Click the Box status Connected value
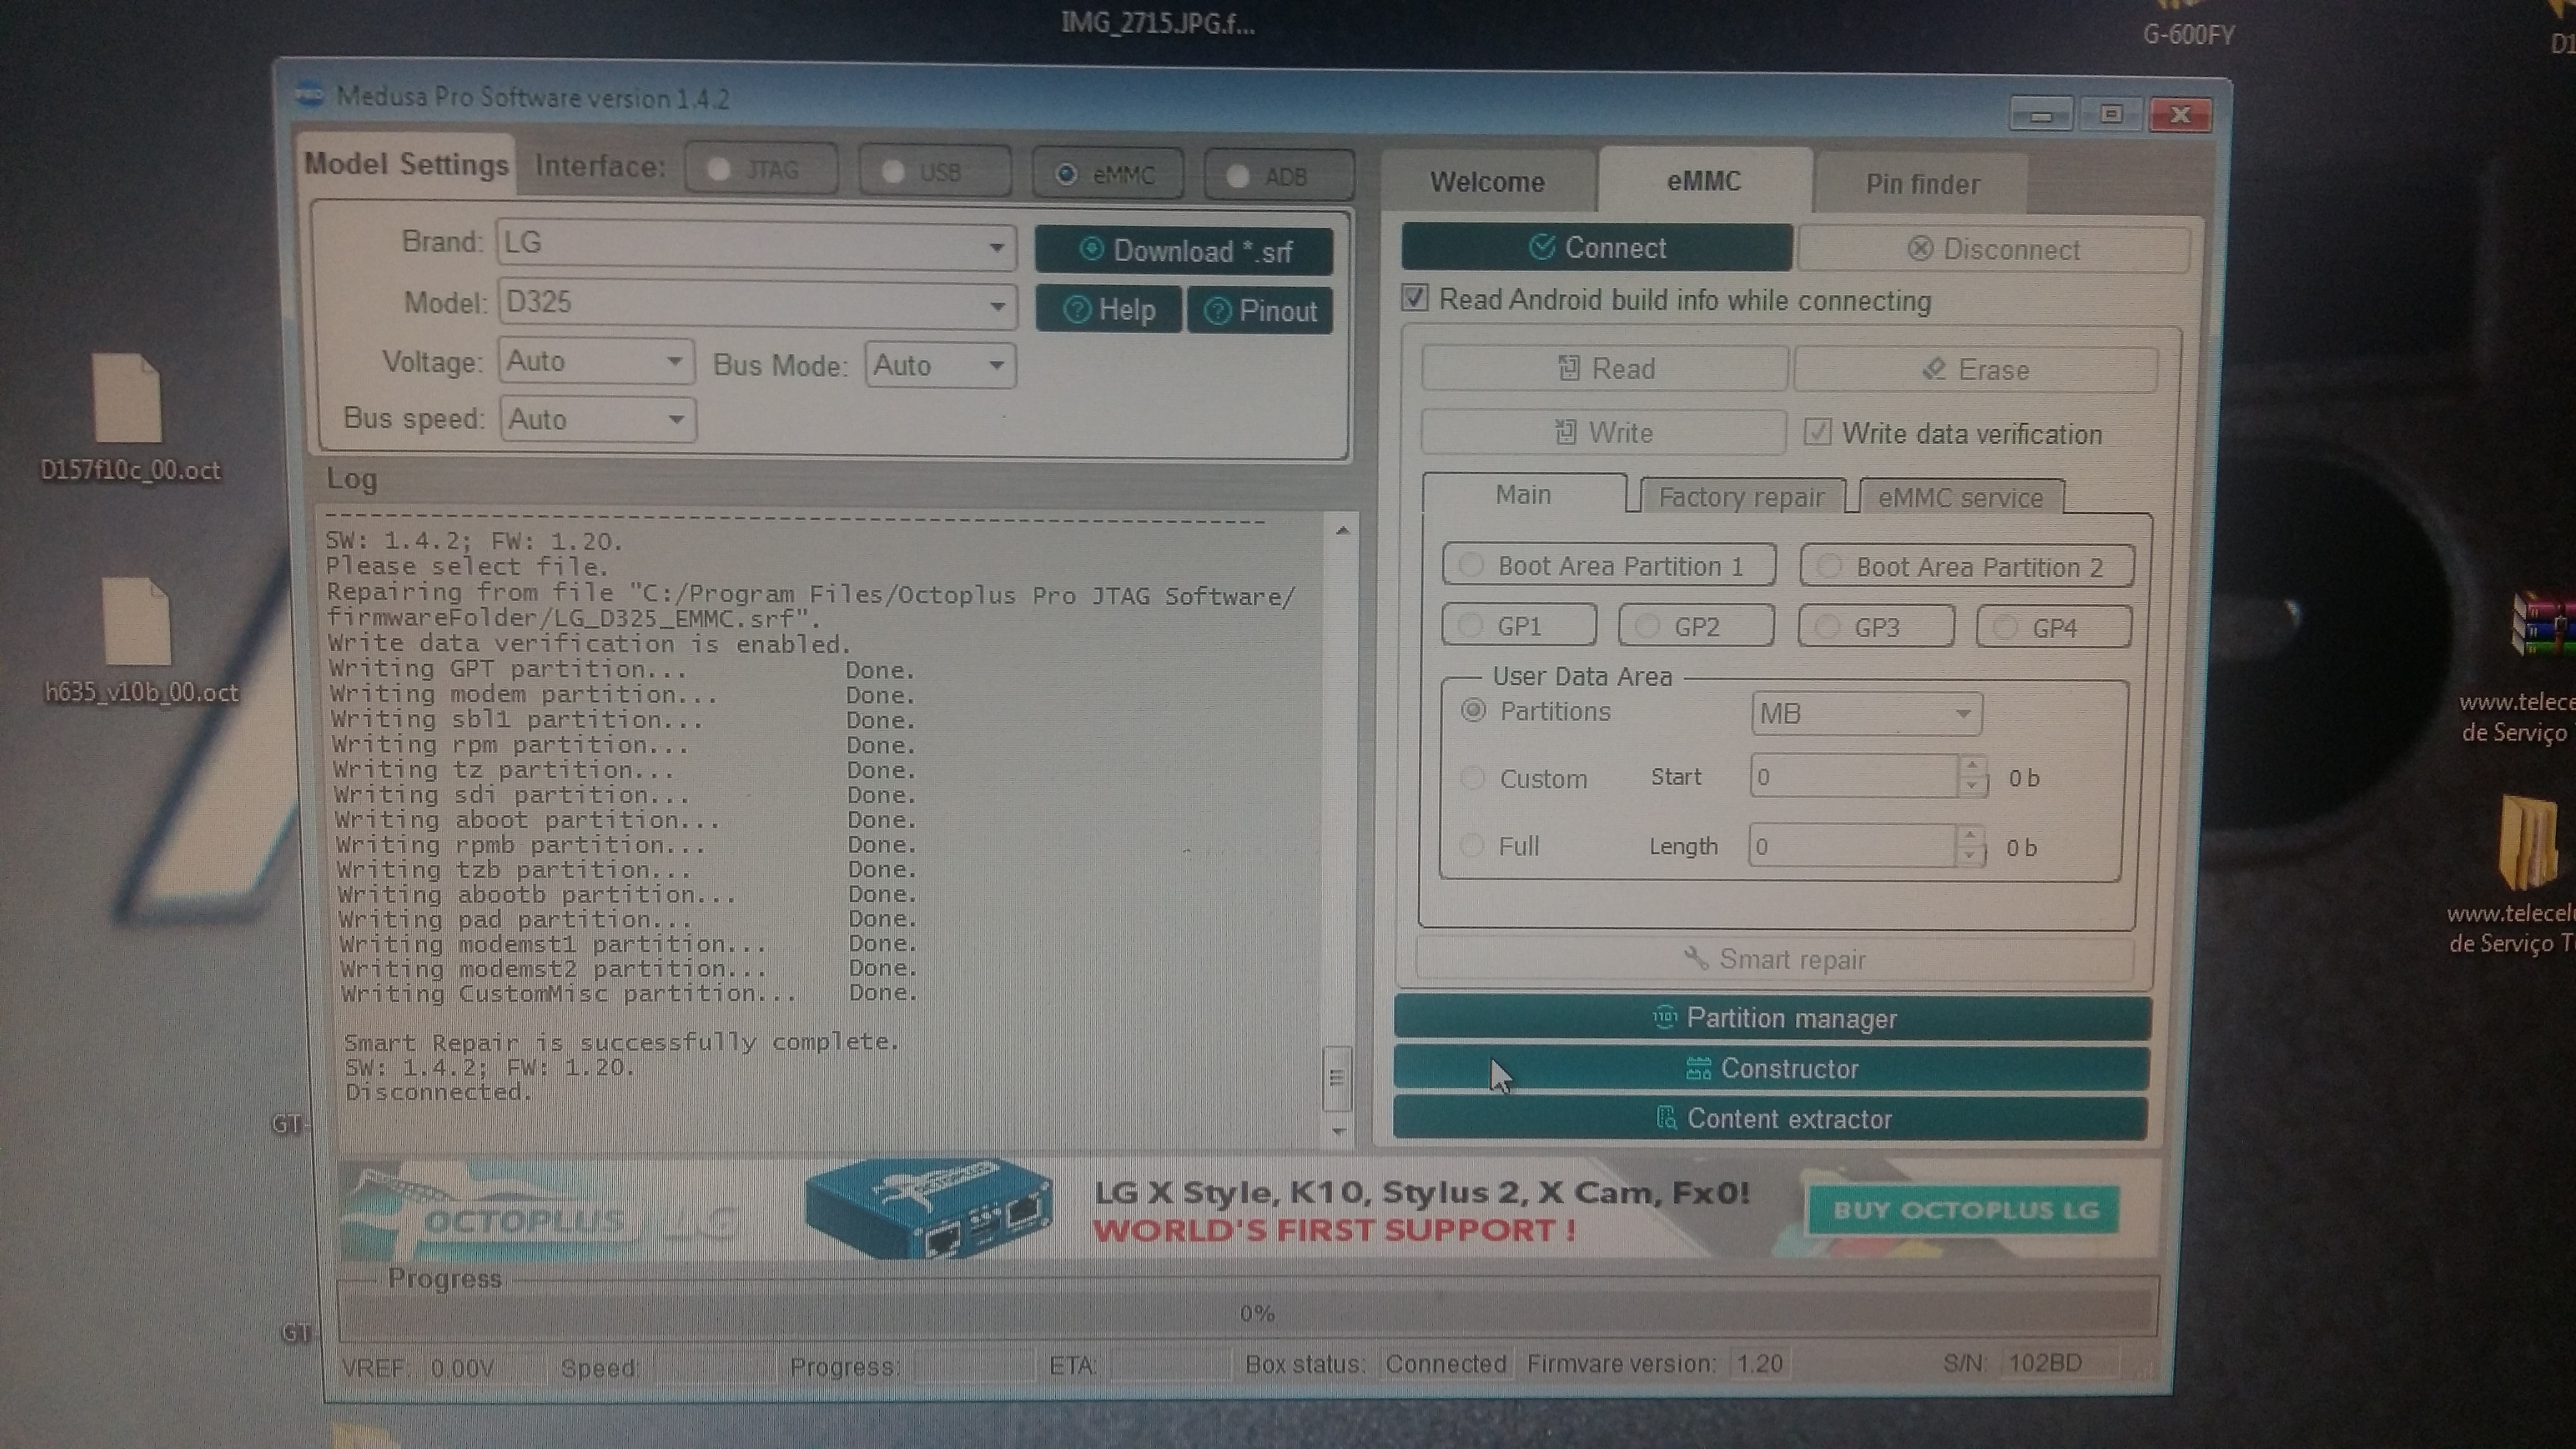This screenshot has height=1449, width=2576. [1446, 1364]
